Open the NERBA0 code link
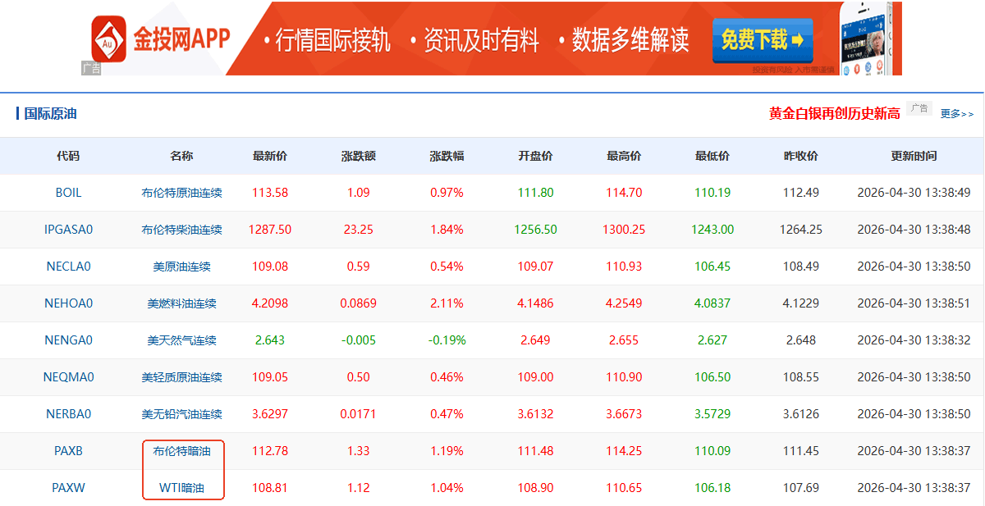The image size is (985, 506). click(69, 414)
